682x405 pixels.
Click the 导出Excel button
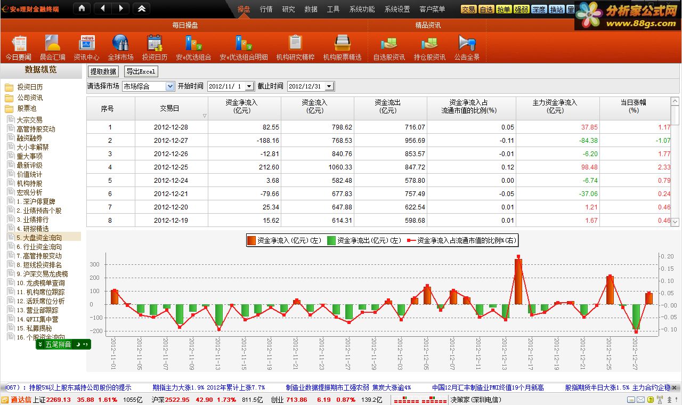pyautogui.click(x=141, y=71)
